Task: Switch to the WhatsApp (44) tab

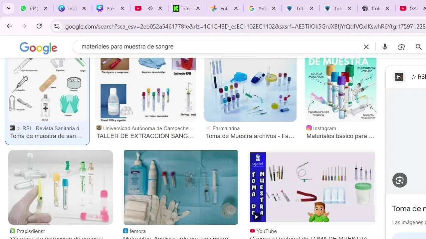Action: (x=29, y=8)
